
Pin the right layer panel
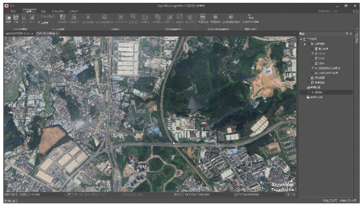tap(347, 34)
